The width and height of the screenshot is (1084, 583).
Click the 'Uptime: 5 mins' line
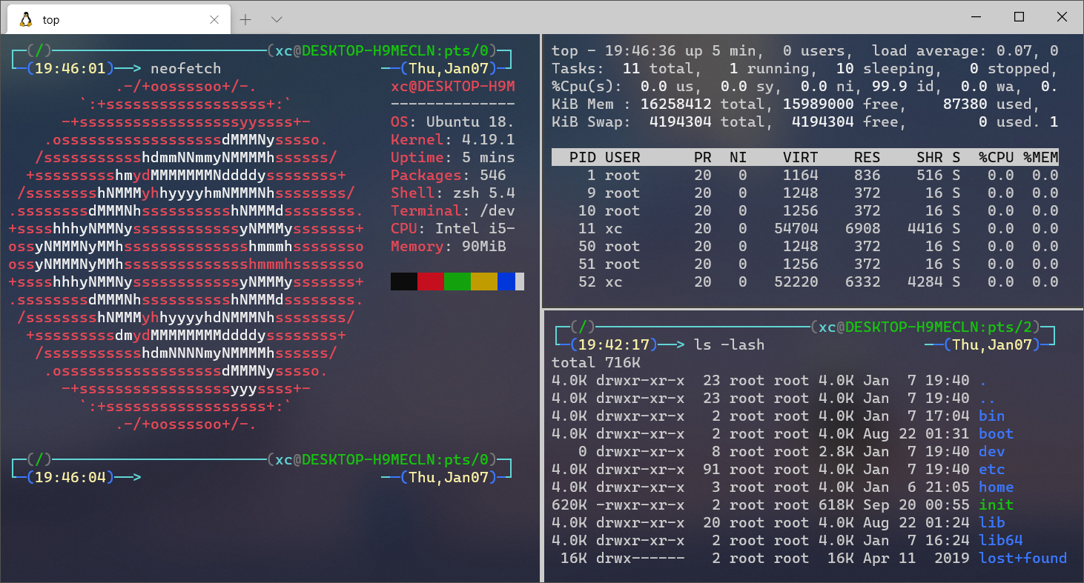tap(453, 158)
